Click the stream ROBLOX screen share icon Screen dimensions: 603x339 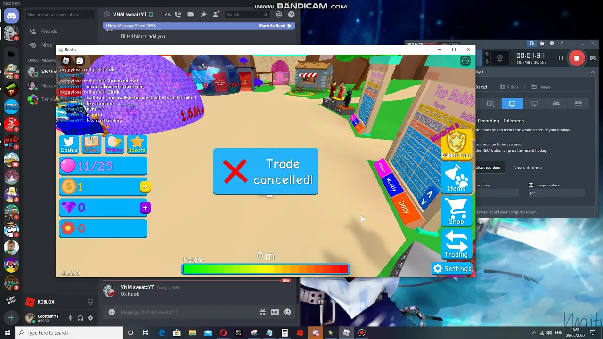(x=90, y=302)
